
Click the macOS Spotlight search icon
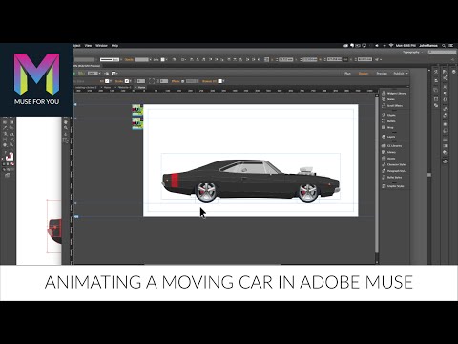[444, 46]
